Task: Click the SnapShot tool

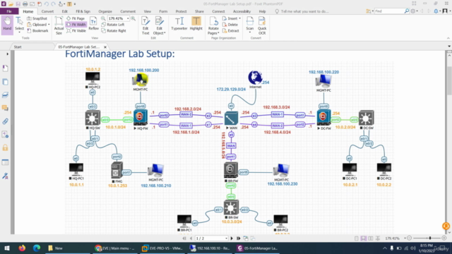Action: pos(37,18)
